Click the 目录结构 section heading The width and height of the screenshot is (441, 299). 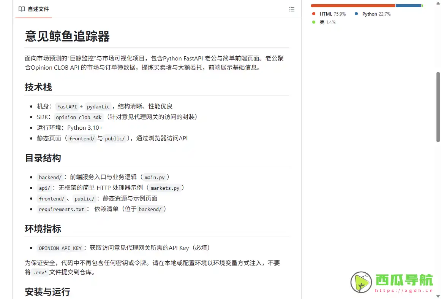tap(43, 158)
